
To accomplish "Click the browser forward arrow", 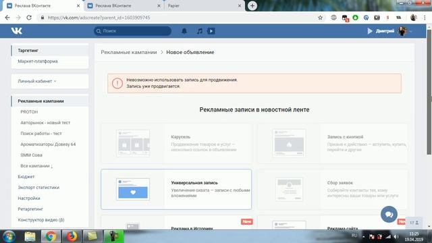I will tap(18, 18).
